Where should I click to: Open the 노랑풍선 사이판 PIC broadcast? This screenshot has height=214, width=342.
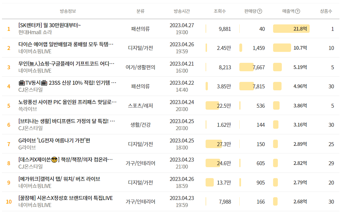(67, 102)
